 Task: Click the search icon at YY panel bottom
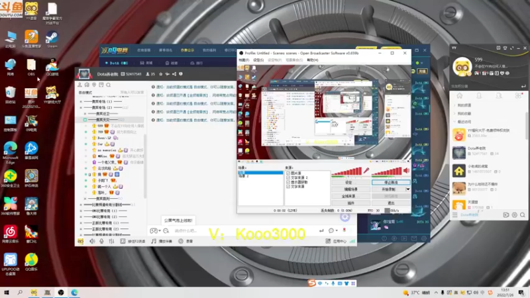point(523,215)
